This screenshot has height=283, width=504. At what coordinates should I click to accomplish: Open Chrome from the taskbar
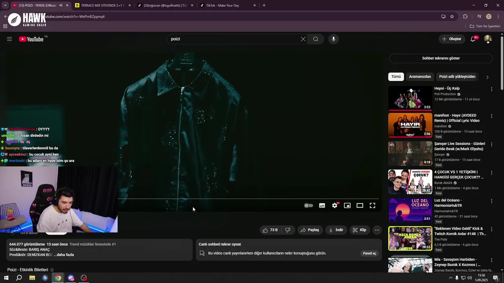[x=58, y=278]
